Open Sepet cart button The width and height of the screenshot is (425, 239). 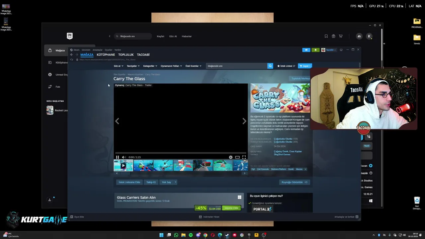(305, 66)
